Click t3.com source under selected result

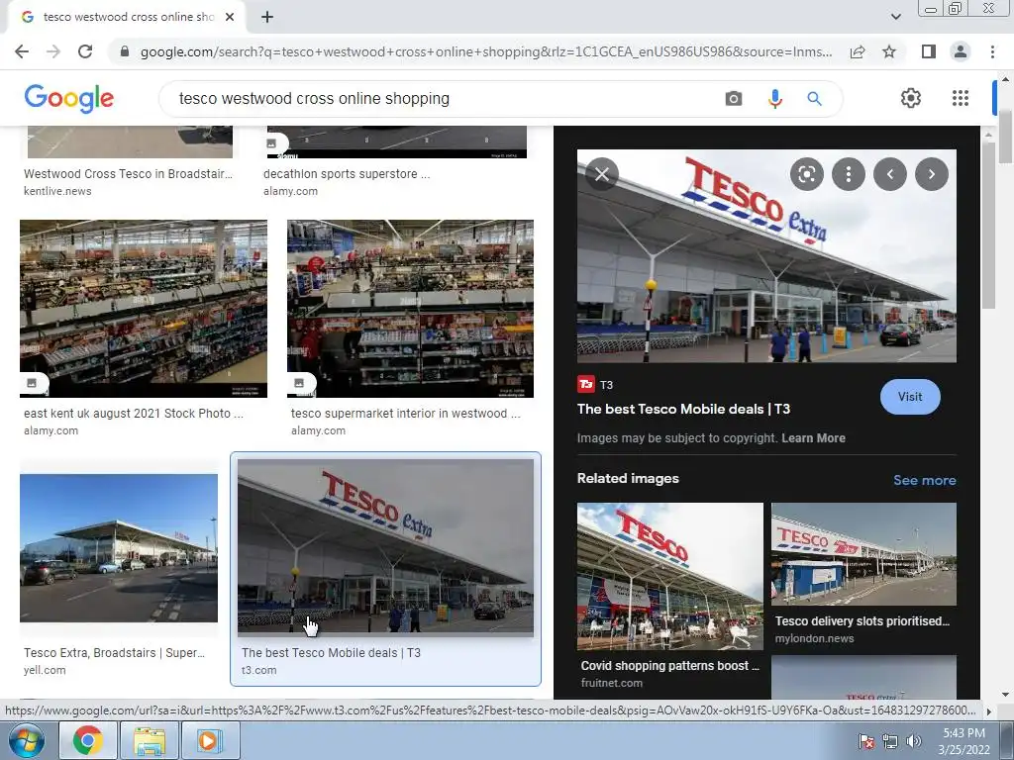(x=259, y=671)
